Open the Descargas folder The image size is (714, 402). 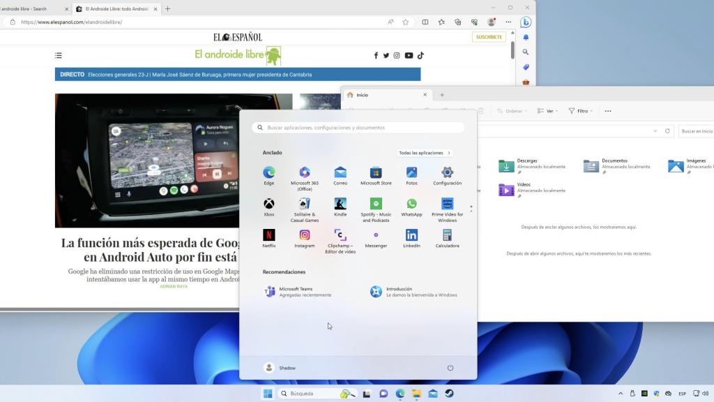pyautogui.click(x=532, y=166)
